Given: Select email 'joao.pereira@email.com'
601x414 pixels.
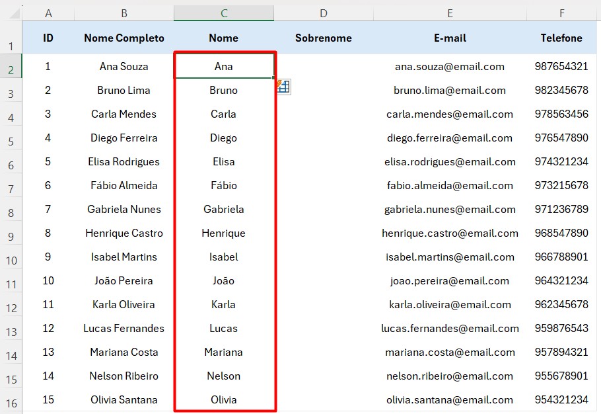Looking at the screenshot, I should tap(450, 280).
